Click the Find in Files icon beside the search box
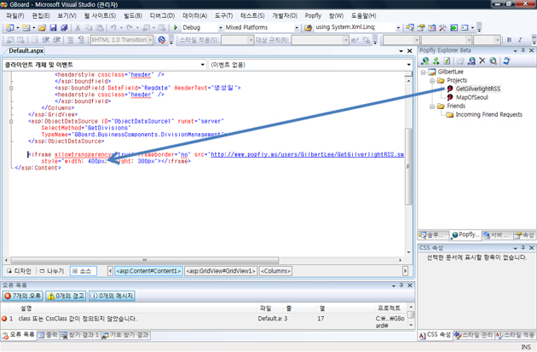 (308, 27)
